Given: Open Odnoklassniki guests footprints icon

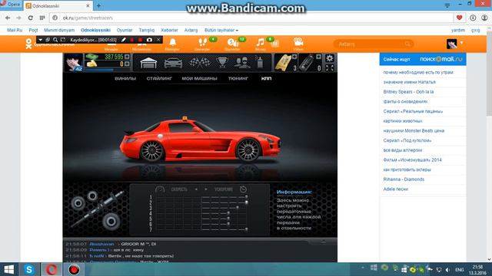Looking at the screenshot, I should point(203,42).
